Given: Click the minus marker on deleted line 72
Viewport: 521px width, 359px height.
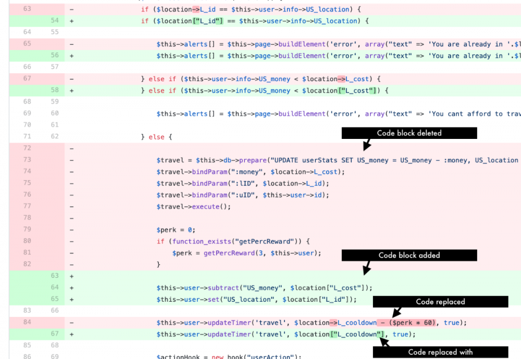Looking at the screenshot, I should coord(71,148).
